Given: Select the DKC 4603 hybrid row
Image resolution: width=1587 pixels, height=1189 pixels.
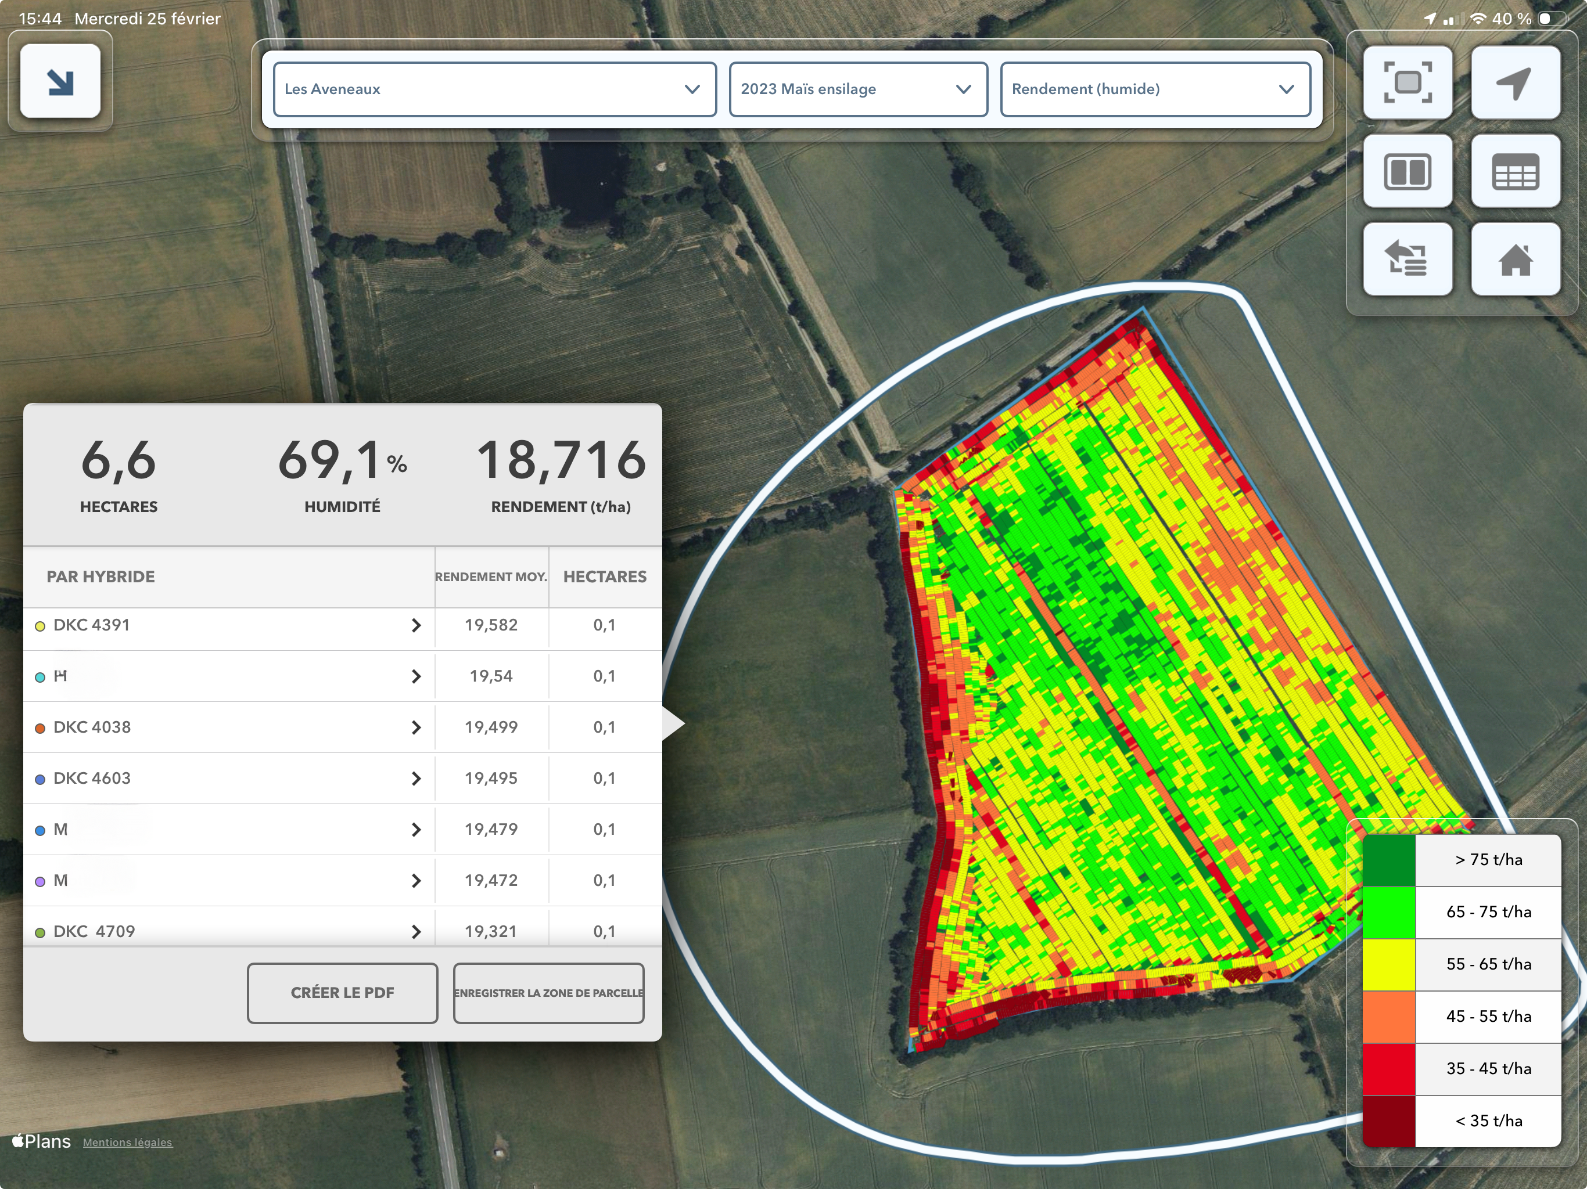Looking at the screenshot, I should pos(228,778).
